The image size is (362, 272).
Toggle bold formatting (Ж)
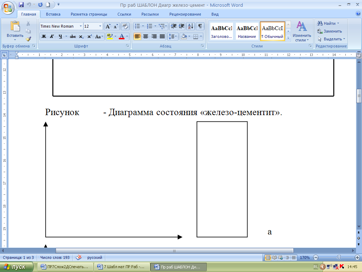click(43, 36)
